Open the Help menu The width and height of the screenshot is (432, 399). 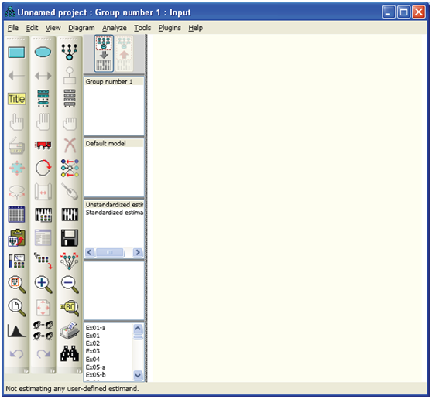tap(196, 28)
